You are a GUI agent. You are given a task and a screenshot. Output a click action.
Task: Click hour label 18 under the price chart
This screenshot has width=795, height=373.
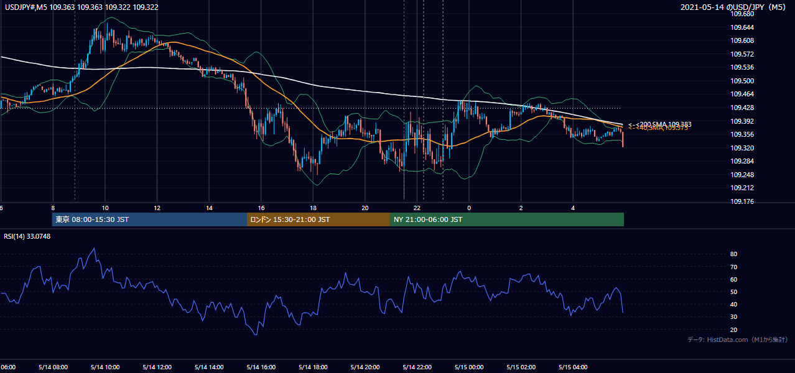coord(313,208)
